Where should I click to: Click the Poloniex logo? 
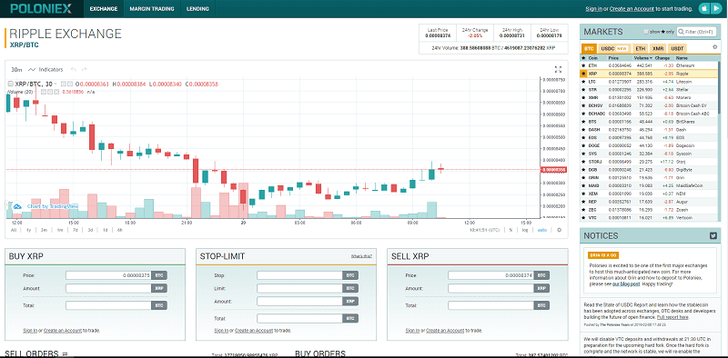click(41, 9)
